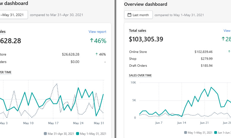The height and width of the screenshot is (138, 231).
Task: Click teal legend swatch for May 1–May 31, 2021
Action: (x=77, y=133)
